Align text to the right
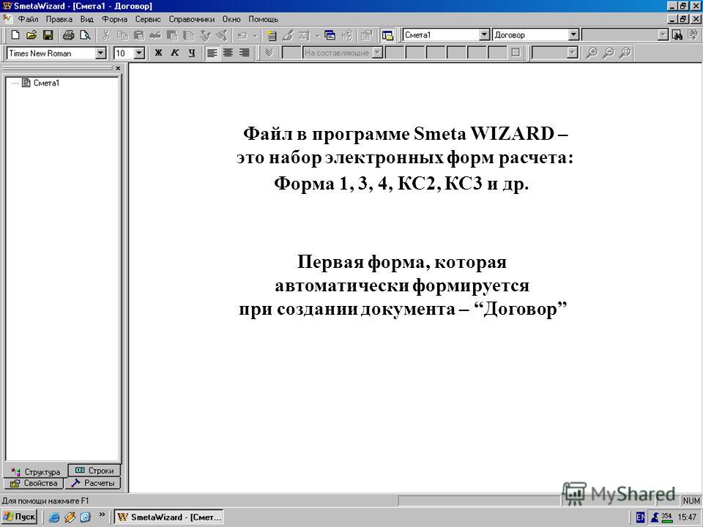 pyautogui.click(x=244, y=53)
